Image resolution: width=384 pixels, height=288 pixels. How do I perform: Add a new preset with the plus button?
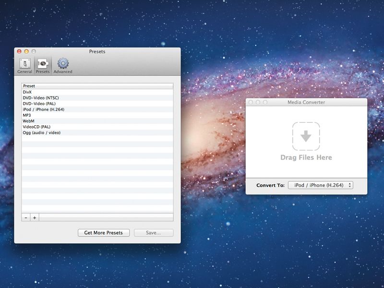[34, 217]
